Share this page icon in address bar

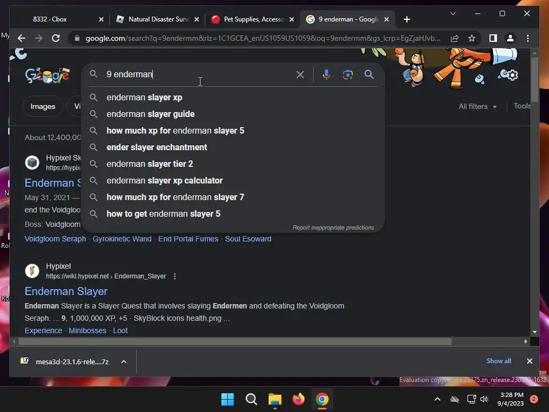[x=455, y=38]
